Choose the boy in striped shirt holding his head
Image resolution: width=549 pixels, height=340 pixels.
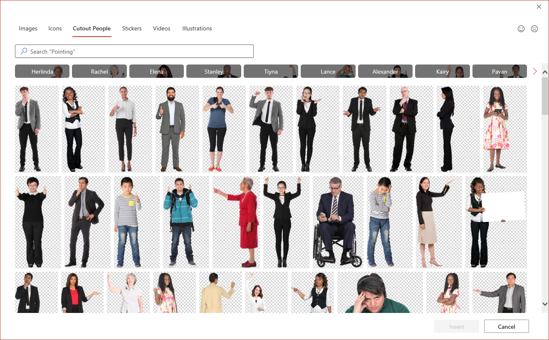(390, 222)
